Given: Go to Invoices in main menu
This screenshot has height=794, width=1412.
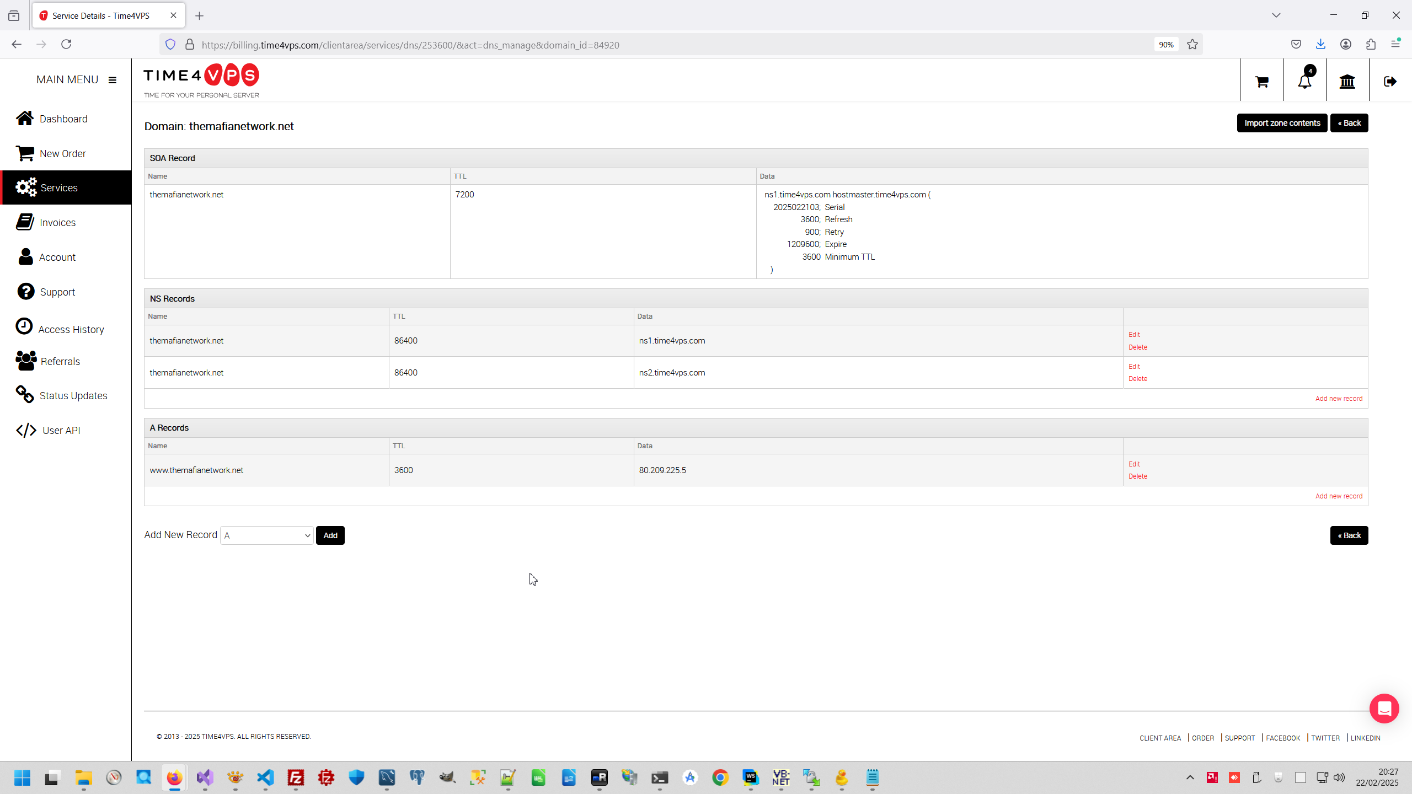Looking at the screenshot, I should [57, 223].
